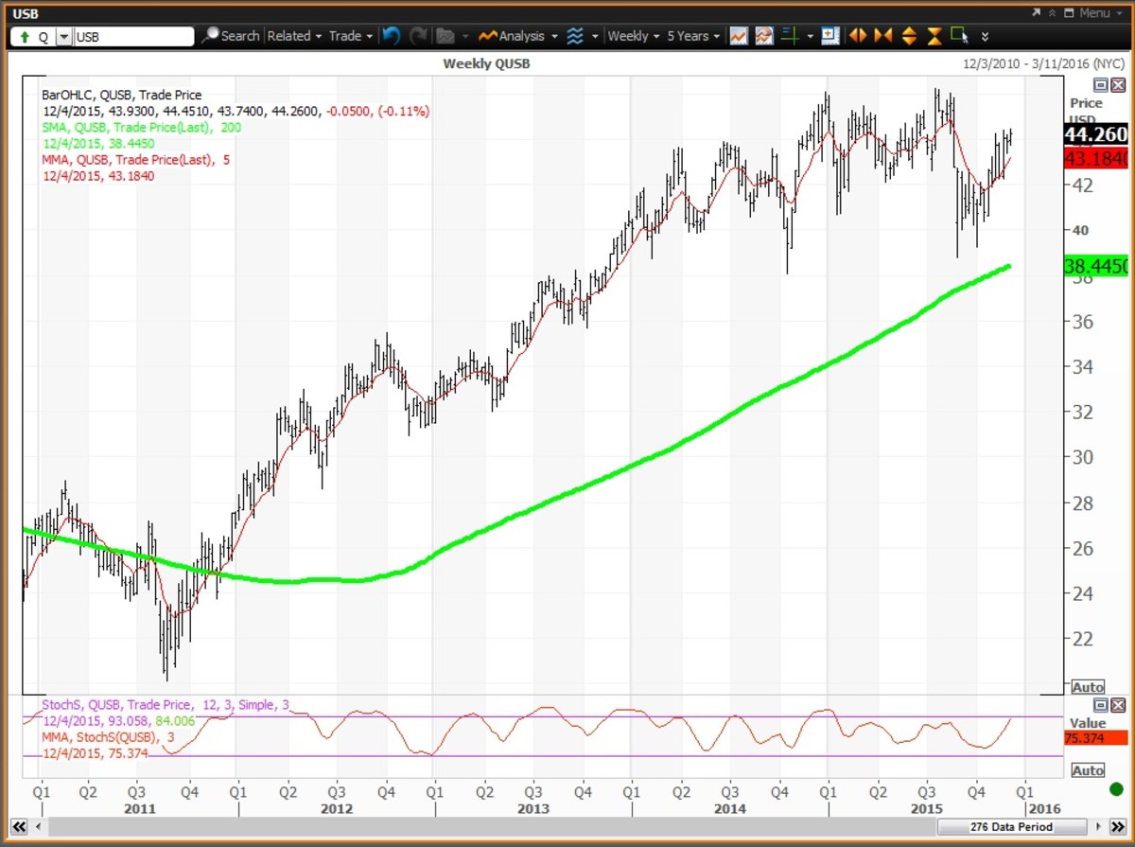
Task: Click the magnifier Search button
Action: (x=231, y=36)
